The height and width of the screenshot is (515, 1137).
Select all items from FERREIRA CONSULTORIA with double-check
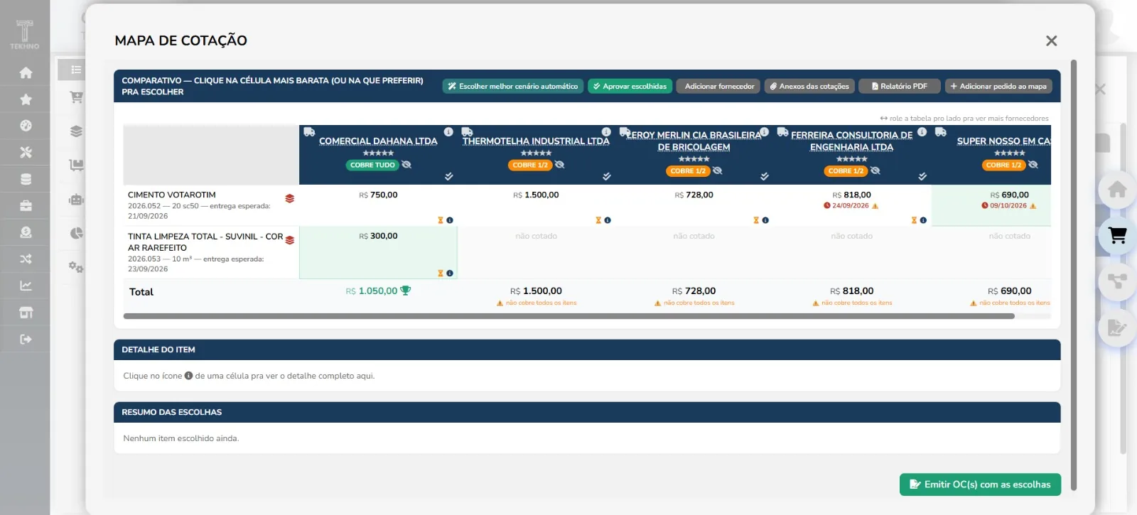pyautogui.click(x=922, y=176)
